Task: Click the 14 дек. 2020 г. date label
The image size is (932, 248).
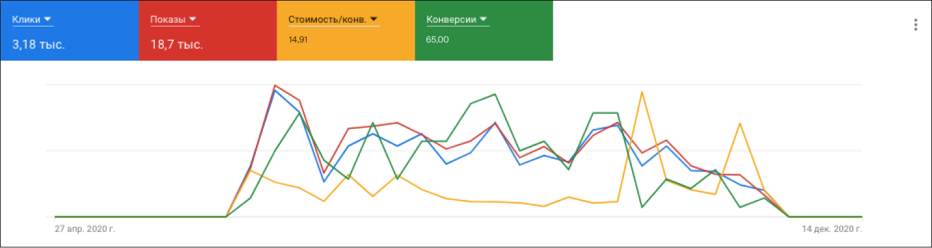Action: pos(832,229)
